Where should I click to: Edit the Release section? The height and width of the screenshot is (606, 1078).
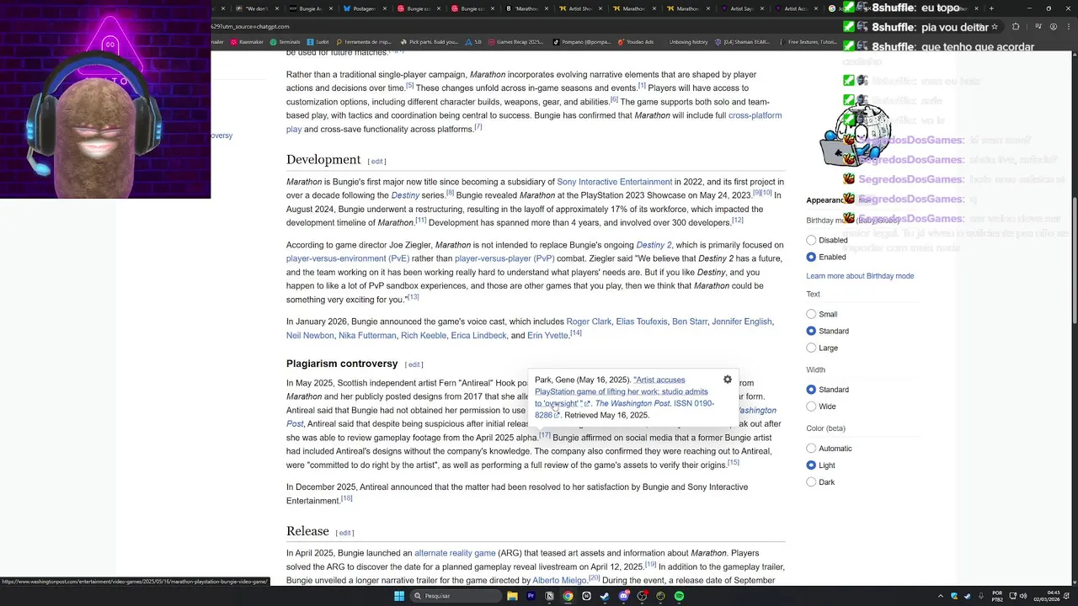tap(344, 533)
